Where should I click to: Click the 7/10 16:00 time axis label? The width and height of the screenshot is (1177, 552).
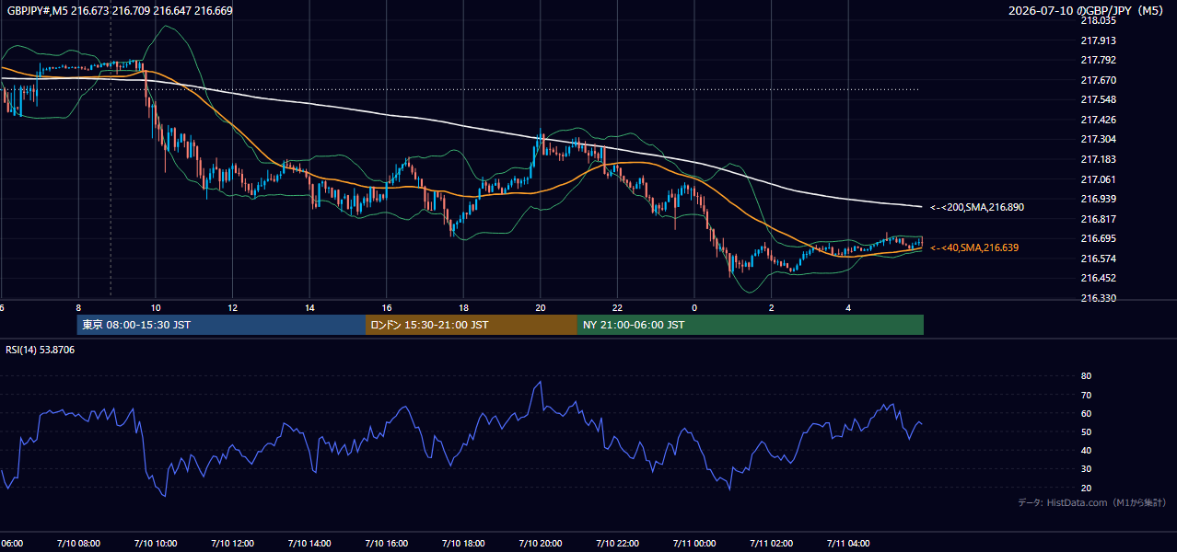(386, 543)
